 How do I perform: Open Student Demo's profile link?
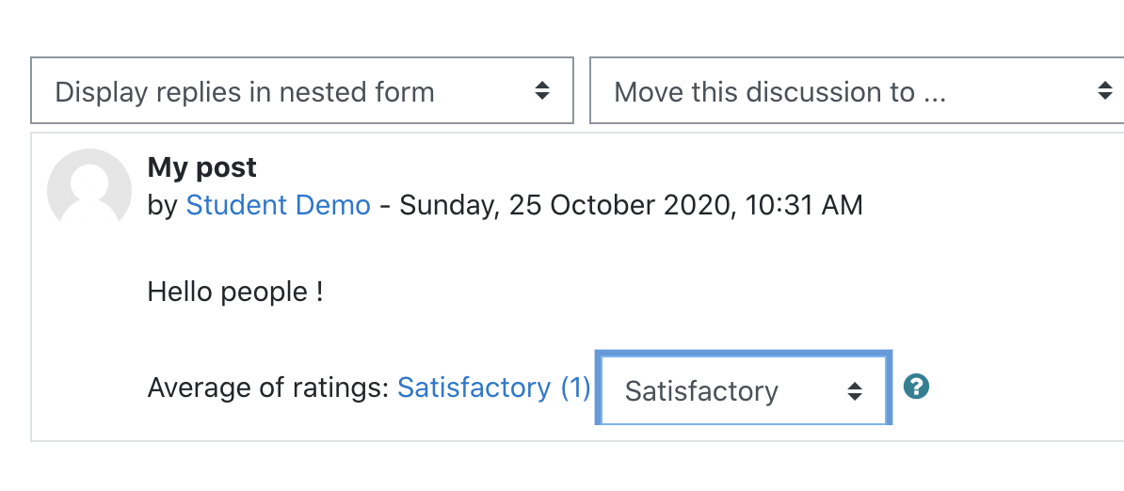click(x=278, y=205)
